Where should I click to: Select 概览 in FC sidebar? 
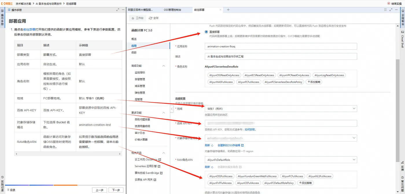tap(134, 39)
